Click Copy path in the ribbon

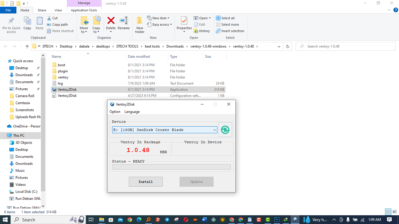[57, 24]
